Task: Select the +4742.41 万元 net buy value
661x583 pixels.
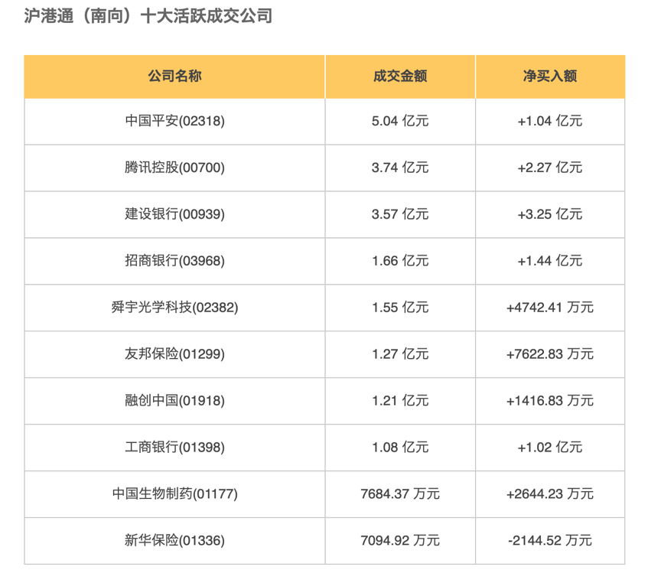Action: click(x=550, y=308)
